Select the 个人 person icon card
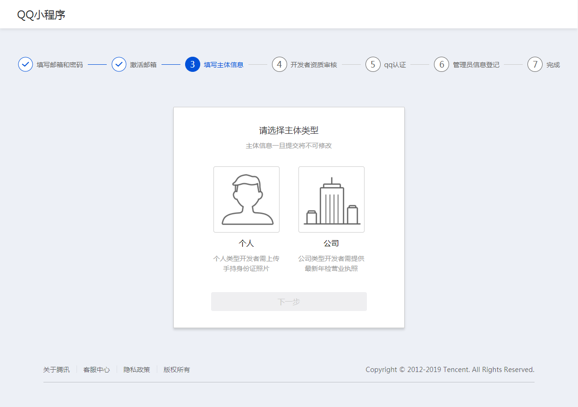The width and height of the screenshot is (578, 407). point(246,199)
